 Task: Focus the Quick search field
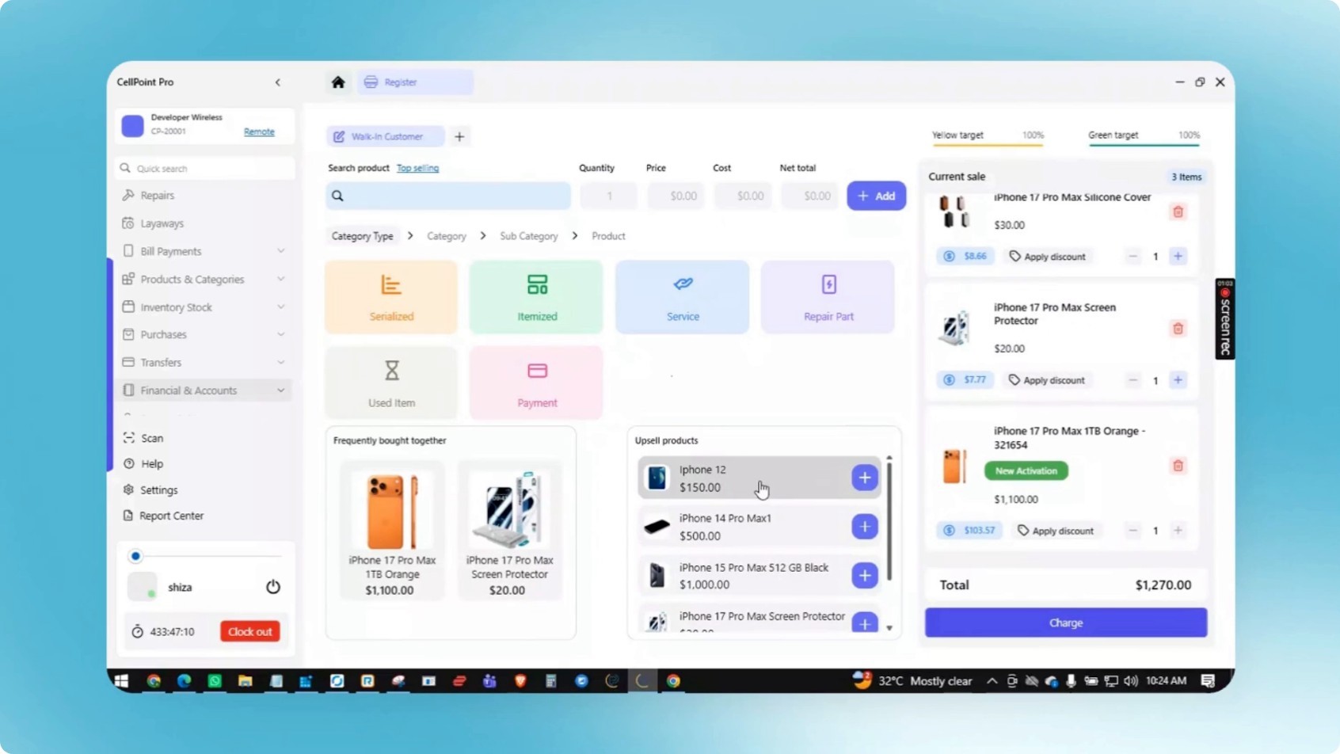205,169
